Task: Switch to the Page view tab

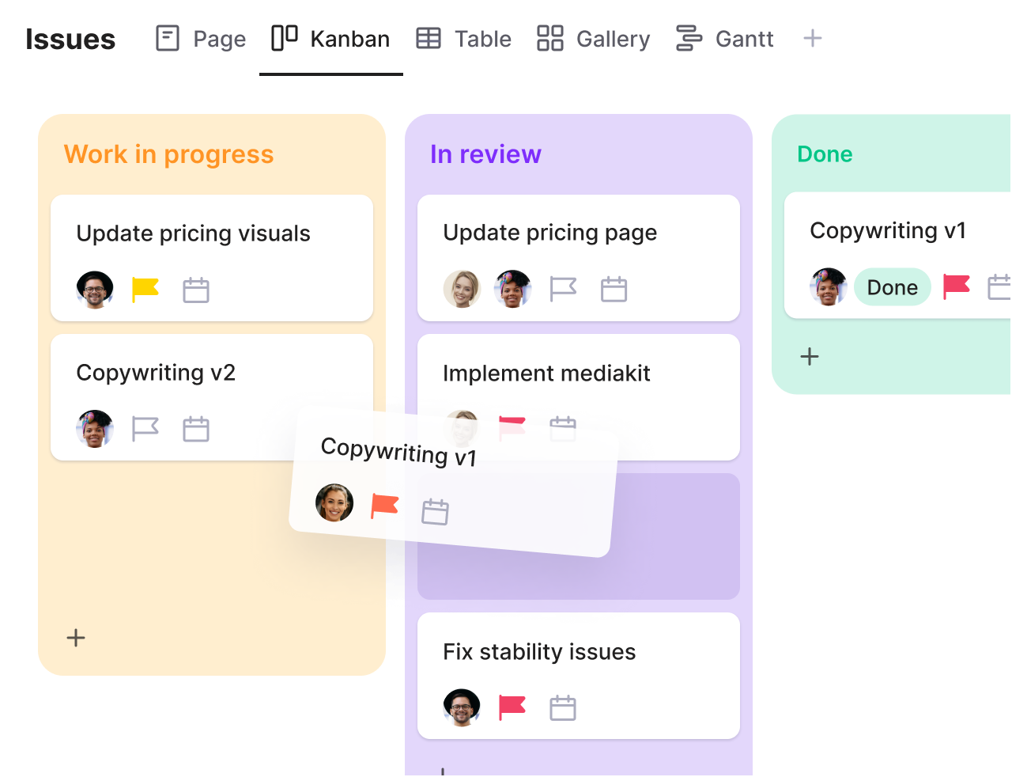Action: click(201, 38)
